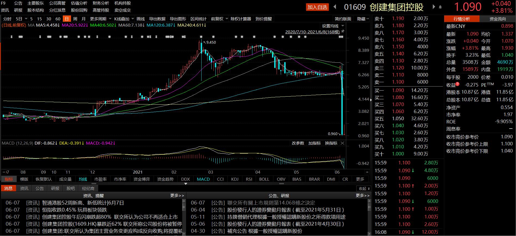
Task: Click the green MA40 legend value
Action: tap(103, 25)
